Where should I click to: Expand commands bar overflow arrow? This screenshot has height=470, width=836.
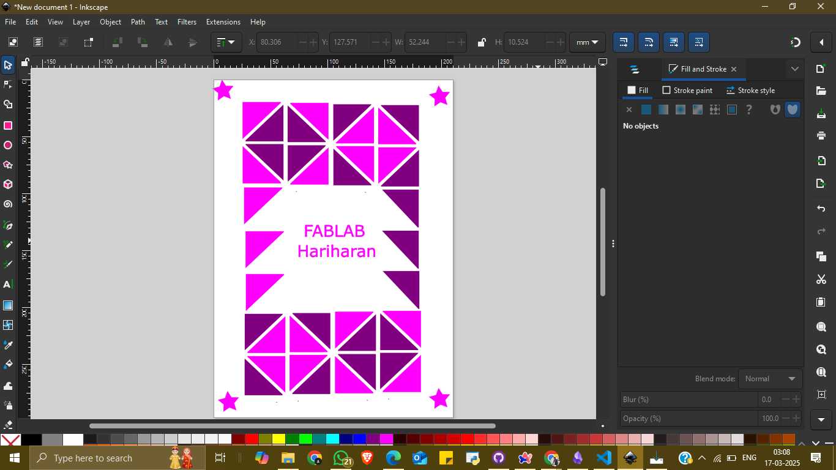click(x=821, y=420)
